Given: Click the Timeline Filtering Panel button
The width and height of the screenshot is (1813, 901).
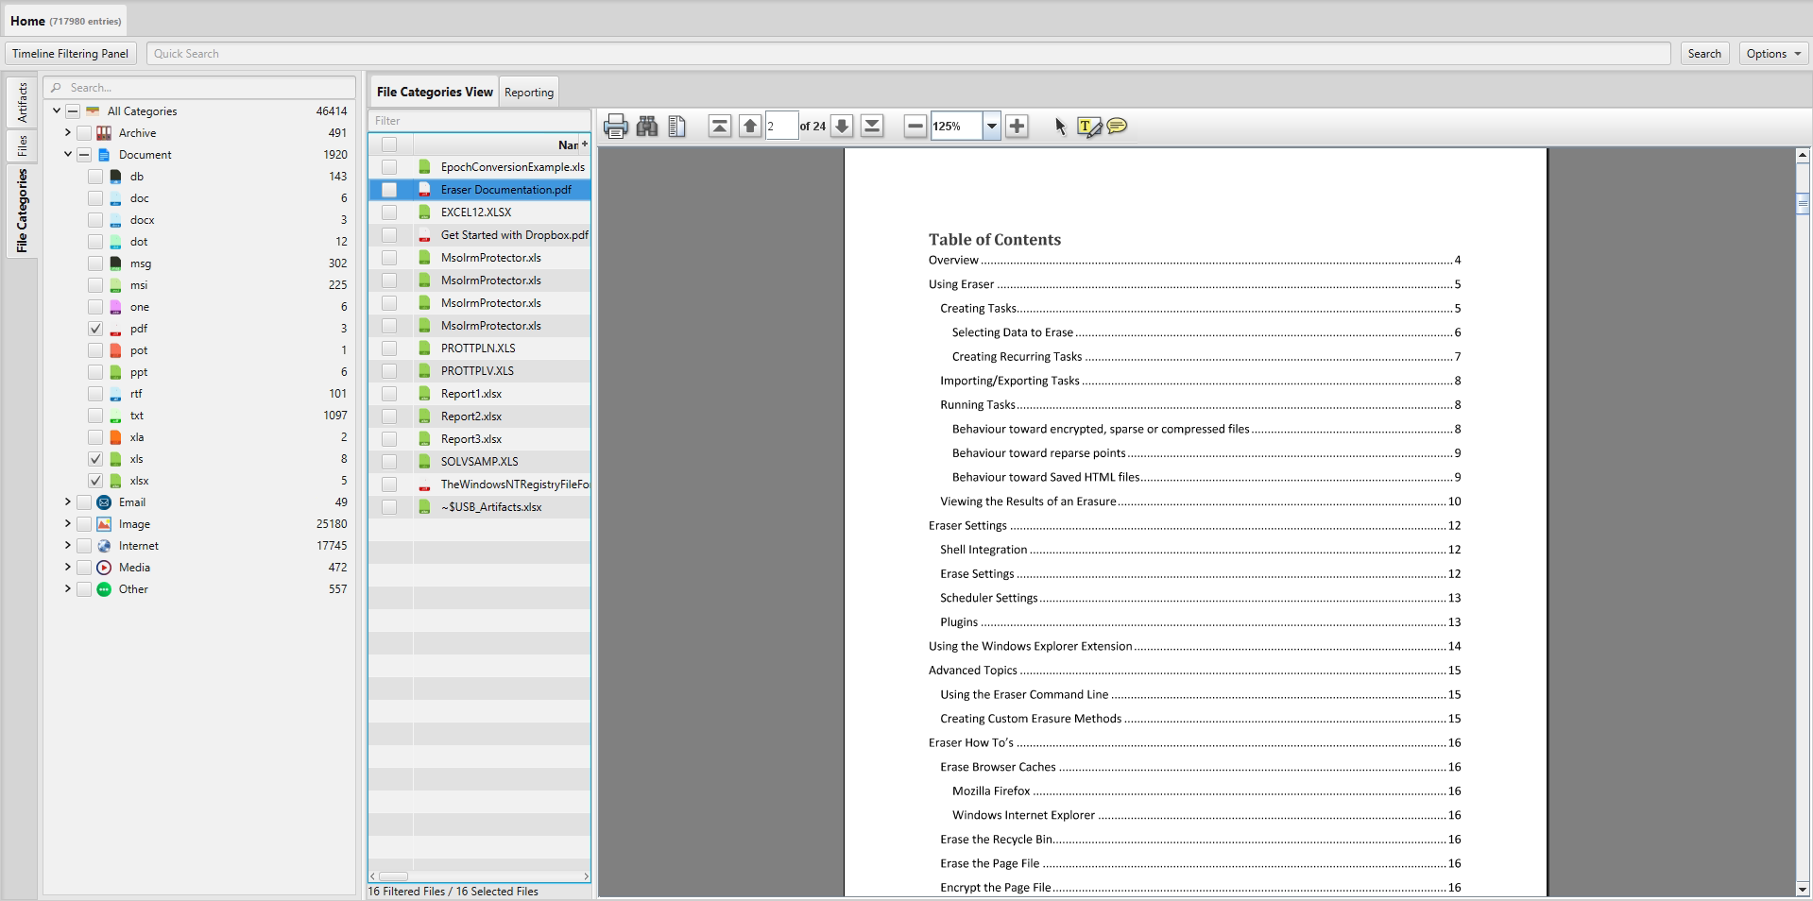Looking at the screenshot, I should coord(71,54).
